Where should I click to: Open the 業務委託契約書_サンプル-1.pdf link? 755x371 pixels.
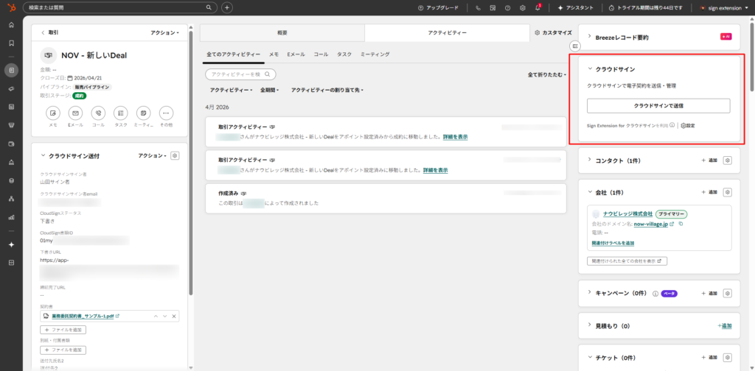click(x=83, y=317)
